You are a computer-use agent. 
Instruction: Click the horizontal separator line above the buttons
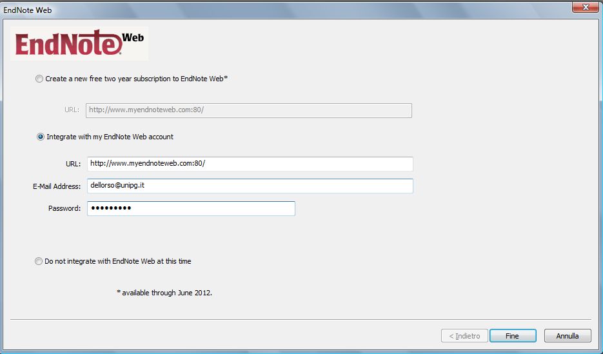pos(301,319)
